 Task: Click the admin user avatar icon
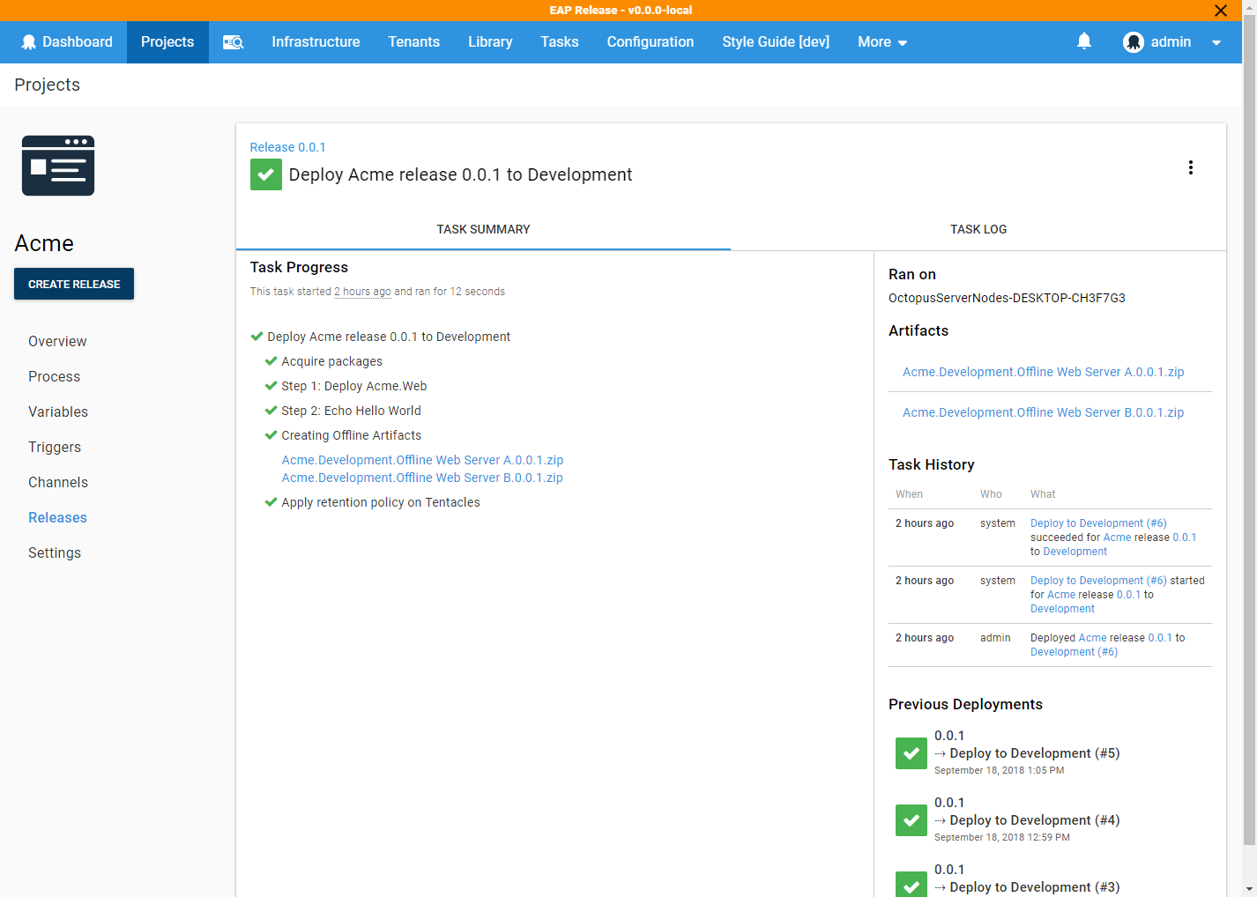point(1134,42)
